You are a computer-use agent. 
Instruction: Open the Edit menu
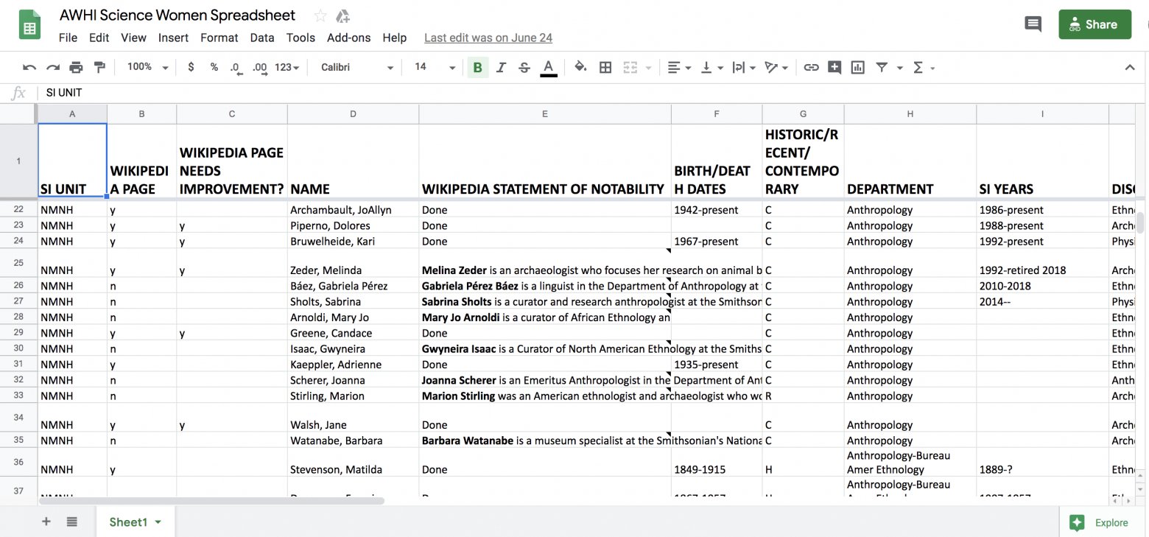click(x=99, y=38)
